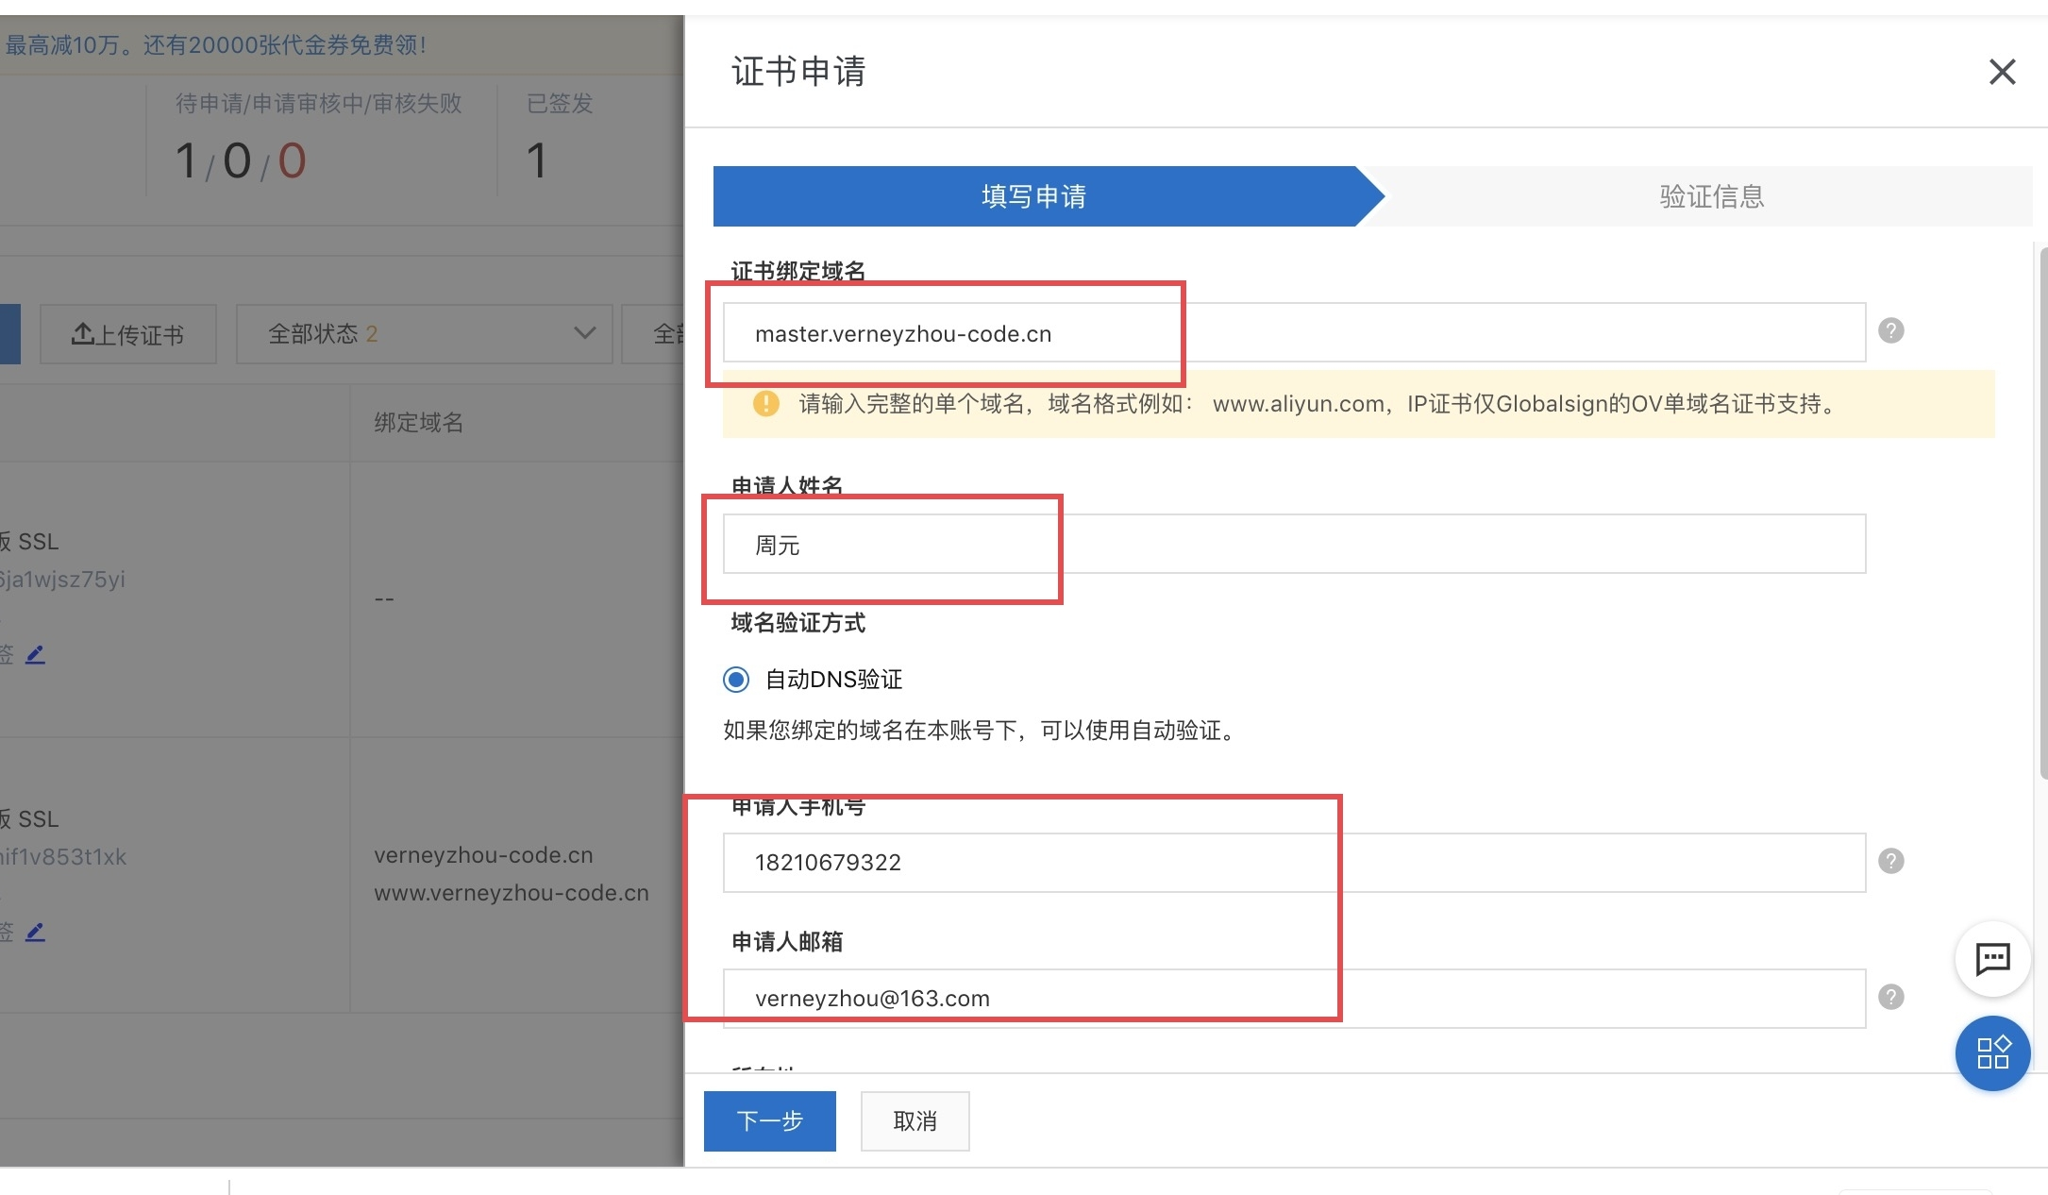Click the 申请人邮箱 input field
Viewport: 2048px width, 1195px height.
pos(1293,999)
